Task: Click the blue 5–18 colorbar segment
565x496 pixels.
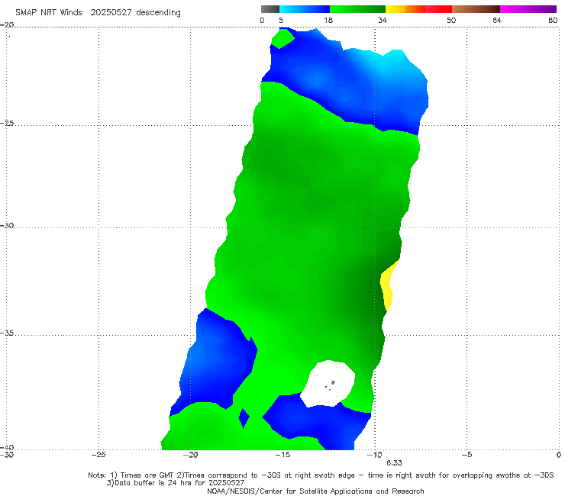Action: coord(305,9)
